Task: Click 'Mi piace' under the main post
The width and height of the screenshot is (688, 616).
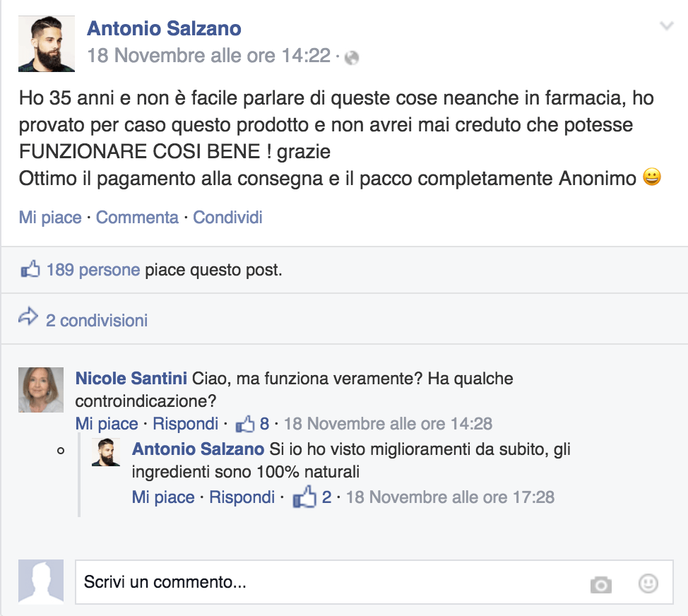Action: click(50, 218)
